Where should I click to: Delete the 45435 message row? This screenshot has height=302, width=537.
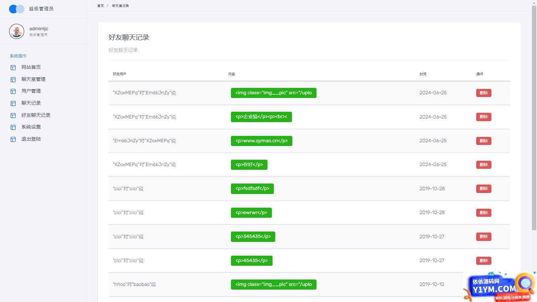point(484,261)
